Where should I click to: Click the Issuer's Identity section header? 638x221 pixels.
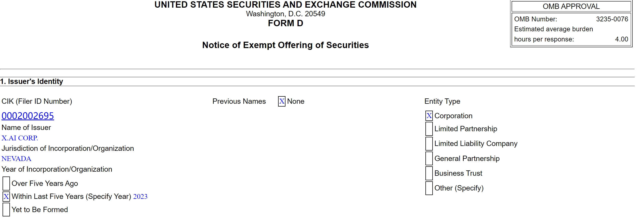click(32, 82)
